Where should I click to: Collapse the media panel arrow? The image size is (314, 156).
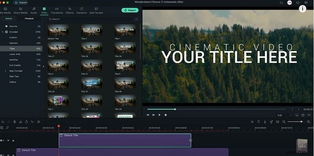point(44,66)
